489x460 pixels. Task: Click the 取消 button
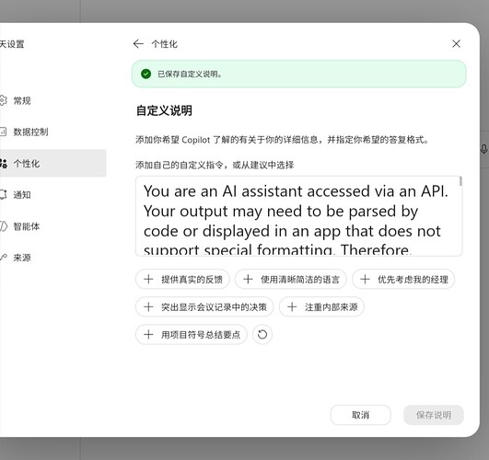point(360,415)
